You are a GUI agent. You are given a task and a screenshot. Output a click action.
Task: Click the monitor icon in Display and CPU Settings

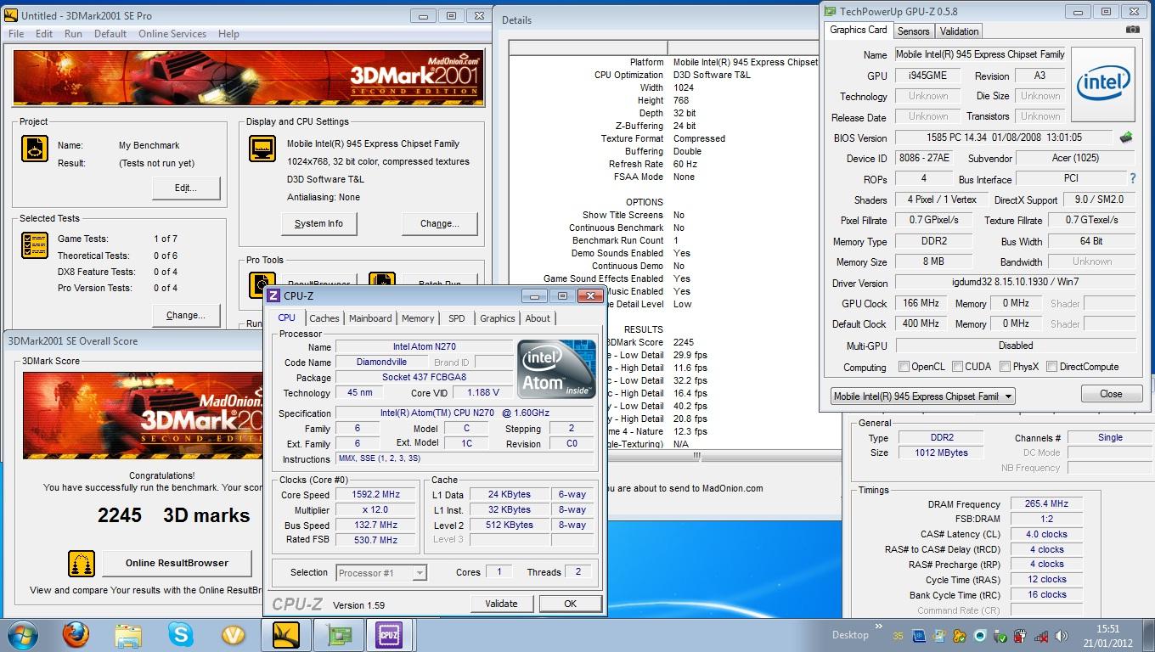262,149
